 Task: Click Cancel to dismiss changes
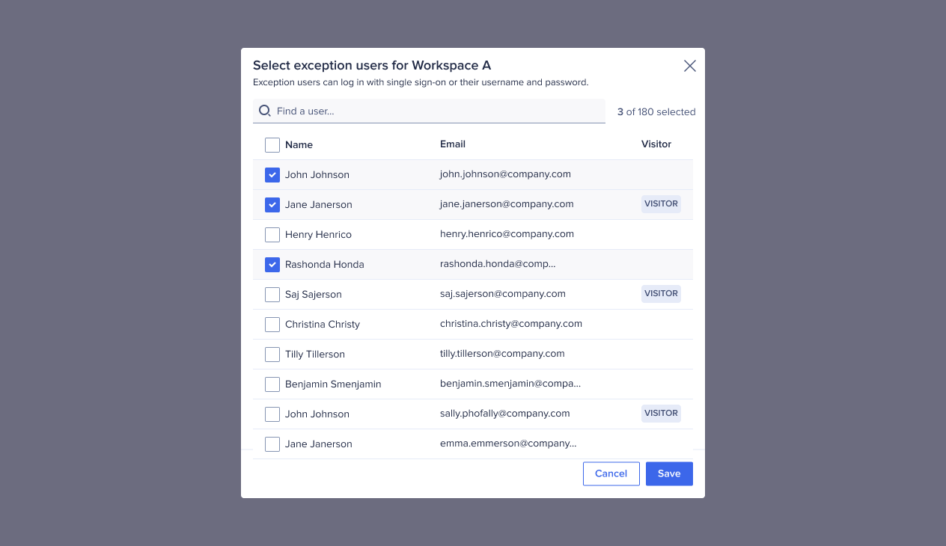pyautogui.click(x=611, y=473)
